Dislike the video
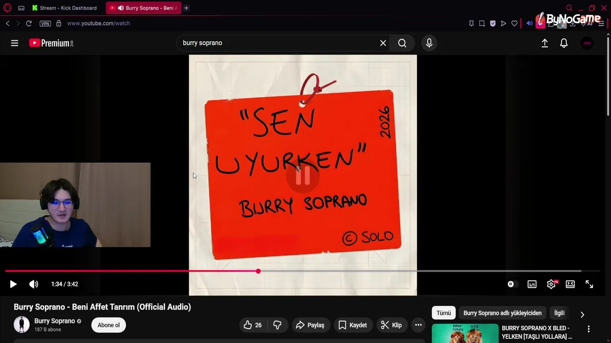The image size is (611, 343). coord(277,325)
